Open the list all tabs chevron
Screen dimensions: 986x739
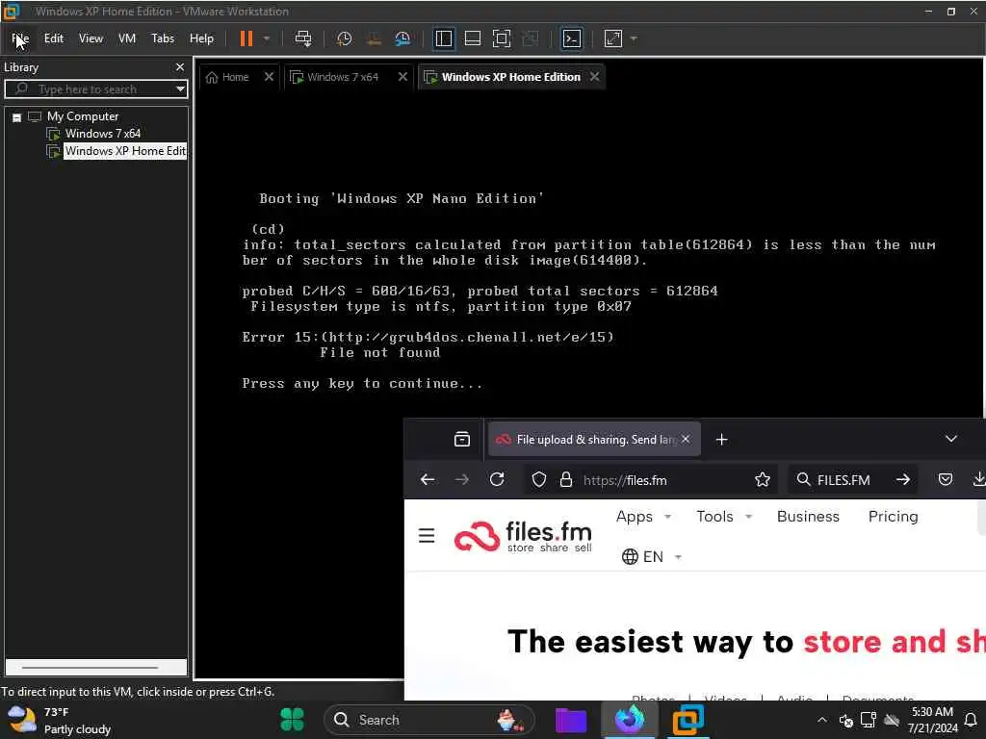click(x=950, y=439)
